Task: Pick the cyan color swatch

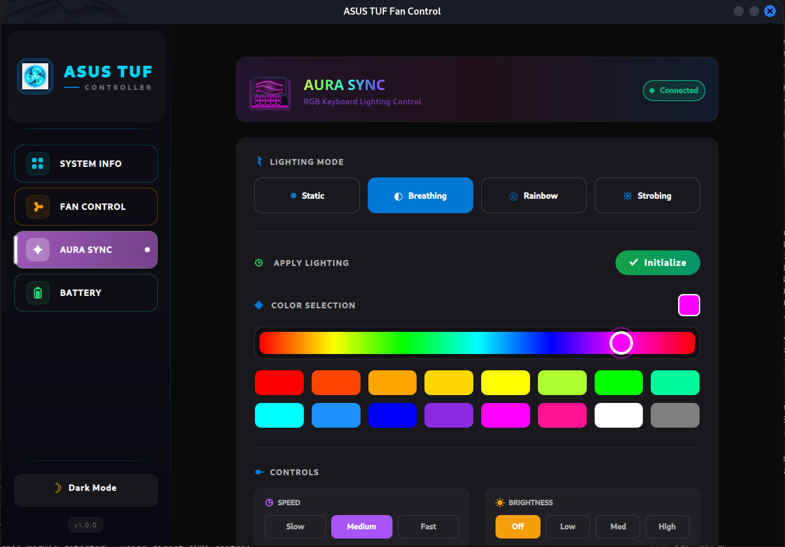Action: pos(279,415)
